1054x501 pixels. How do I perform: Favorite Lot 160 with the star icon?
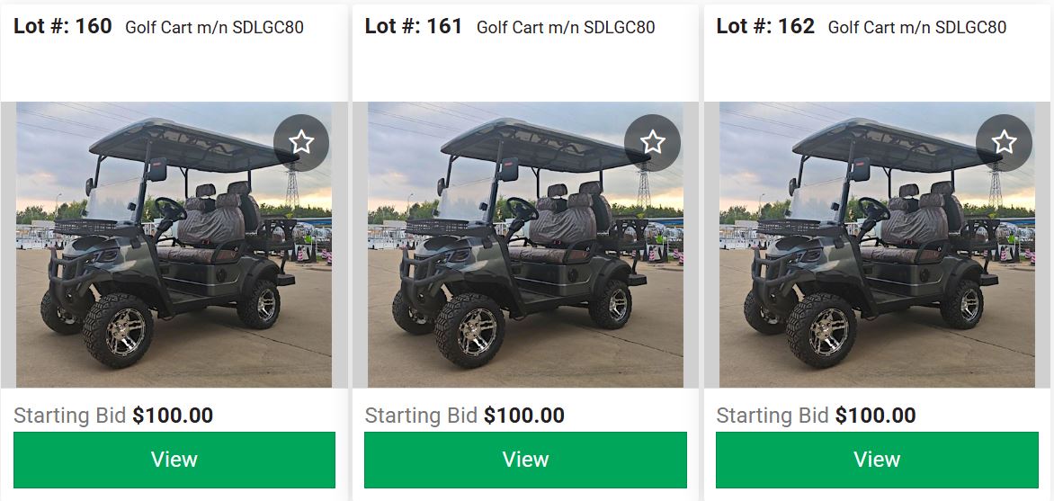[301, 143]
